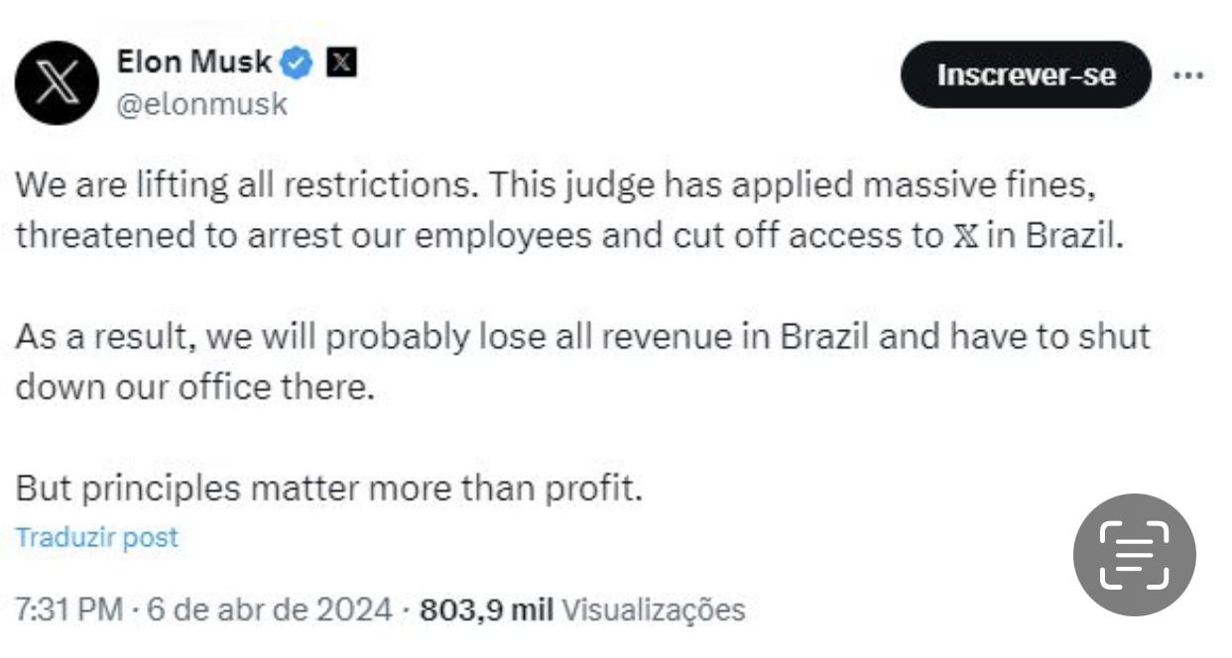Click the blue verified checkmark badge
Screen dimensions: 1232x658
296,63
